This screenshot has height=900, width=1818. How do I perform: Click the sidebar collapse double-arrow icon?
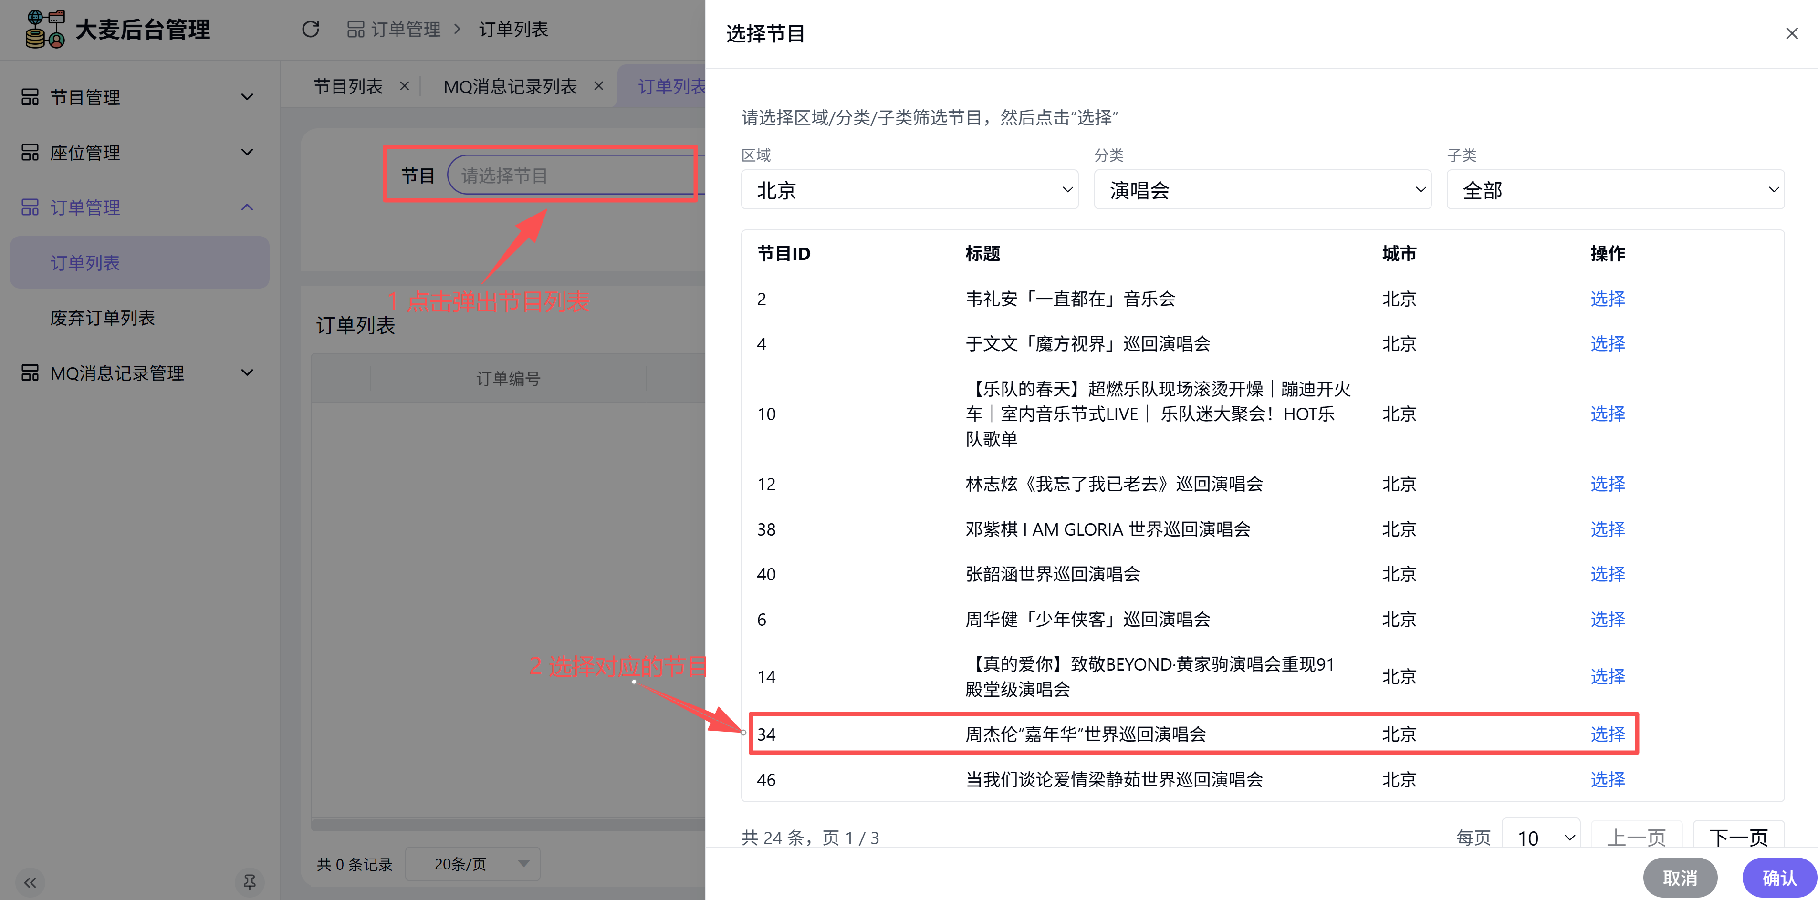pyautogui.click(x=30, y=882)
